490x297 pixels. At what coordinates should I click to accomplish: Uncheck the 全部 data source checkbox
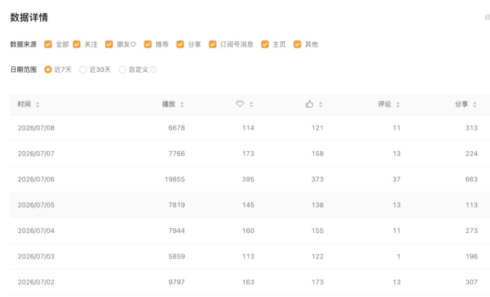click(48, 44)
